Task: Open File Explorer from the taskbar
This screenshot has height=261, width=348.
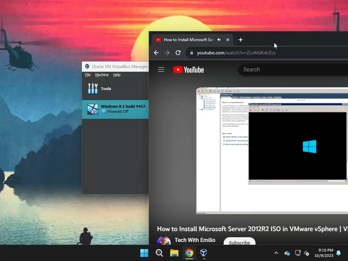Action: (174, 253)
